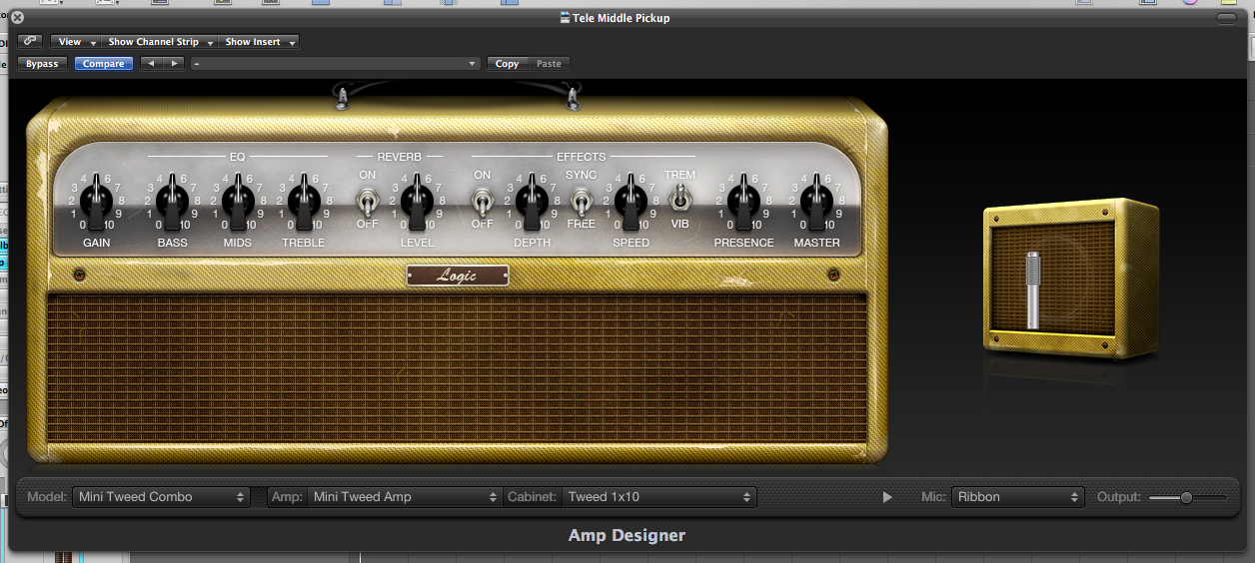The height and width of the screenshot is (563, 1255).
Task: Click the microphone on the speaker cabinet
Action: tap(1033, 290)
